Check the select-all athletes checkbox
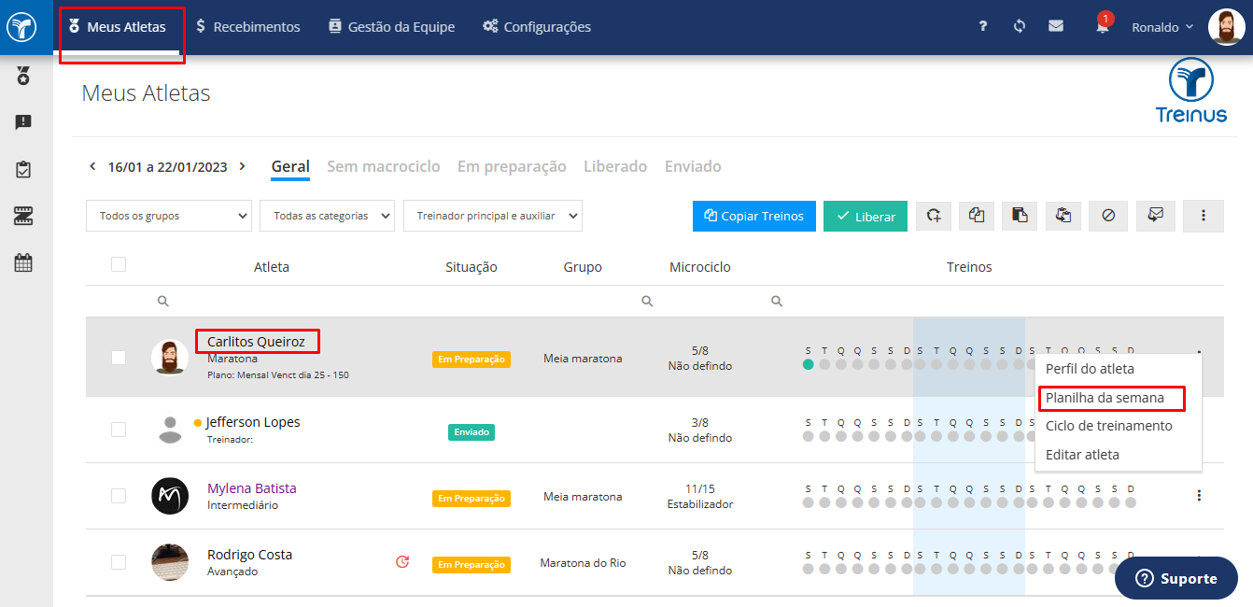Image resolution: width=1253 pixels, height=607 pixels. [119, 265]
